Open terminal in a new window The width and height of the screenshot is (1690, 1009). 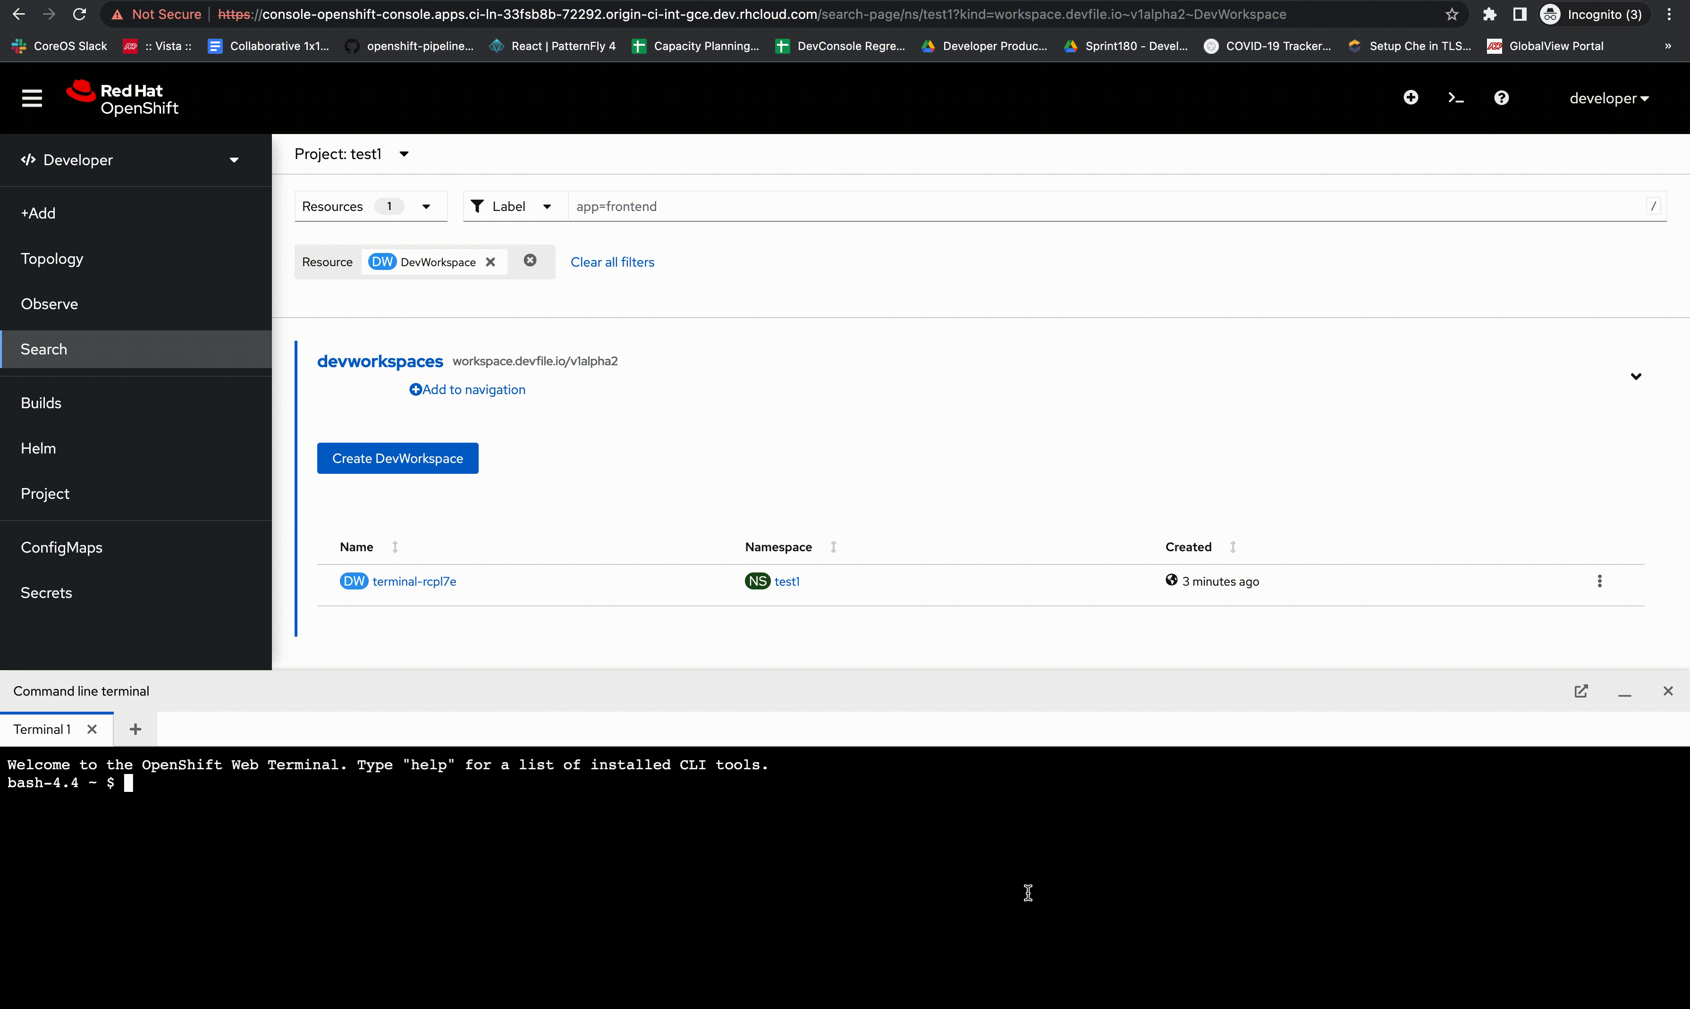pyautogui.click(x=1580, y=691)
